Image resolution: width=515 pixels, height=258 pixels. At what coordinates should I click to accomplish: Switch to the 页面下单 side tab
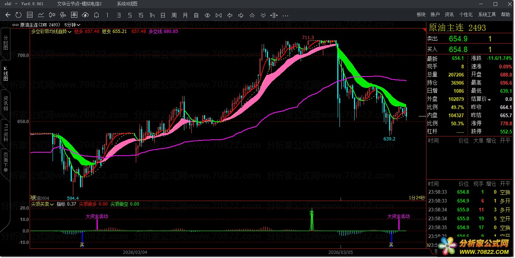[x=6, y=163]
